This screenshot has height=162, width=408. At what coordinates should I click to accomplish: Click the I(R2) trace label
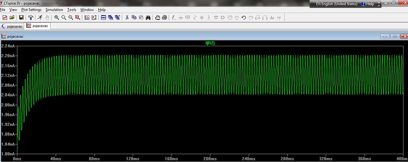(210, 43)
